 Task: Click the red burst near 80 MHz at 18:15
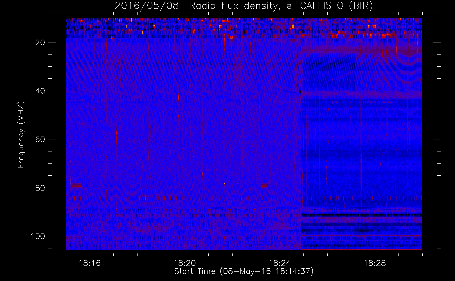76,185
